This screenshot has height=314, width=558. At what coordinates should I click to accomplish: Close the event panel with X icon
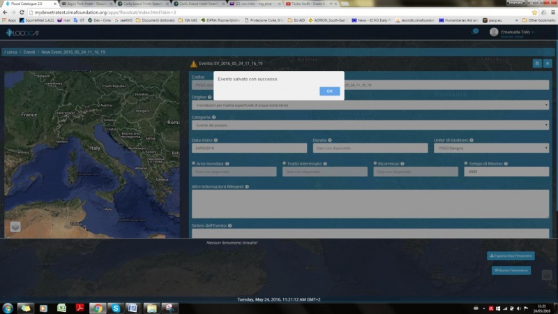pyautogui.click(x=548, y=63)
